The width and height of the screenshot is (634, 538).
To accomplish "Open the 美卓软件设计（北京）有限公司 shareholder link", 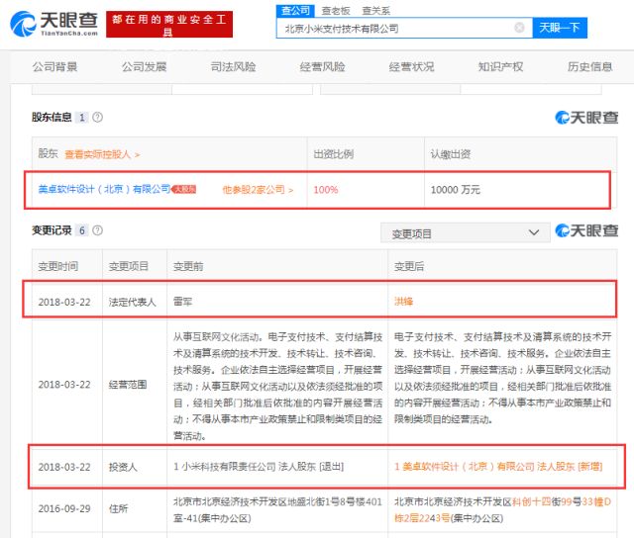I will (x=97, y=189).
